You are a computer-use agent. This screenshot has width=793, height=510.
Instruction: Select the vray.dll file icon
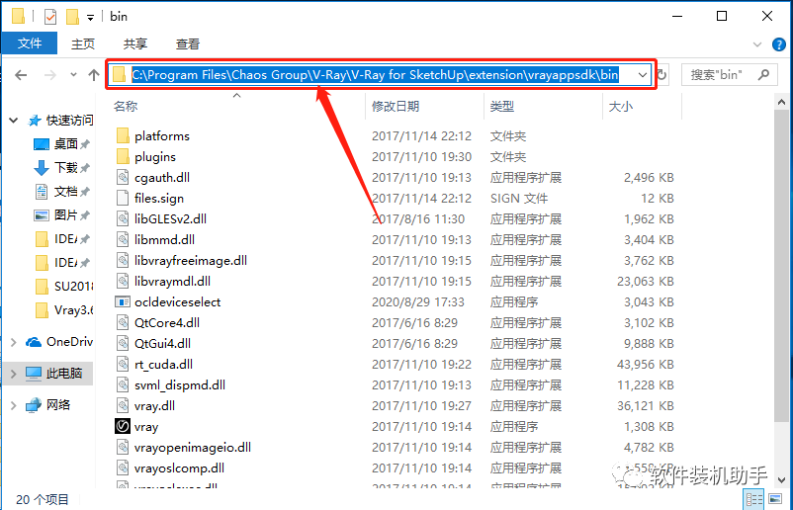pyautogui.click(x=123, y=405)
